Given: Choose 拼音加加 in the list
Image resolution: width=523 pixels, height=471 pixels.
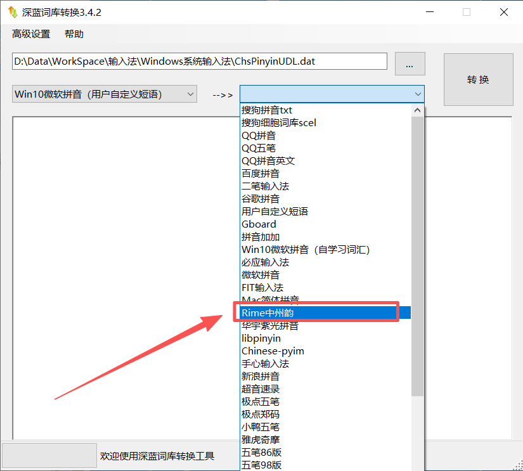Looking at the screenshot, I should tap(326, 237).
